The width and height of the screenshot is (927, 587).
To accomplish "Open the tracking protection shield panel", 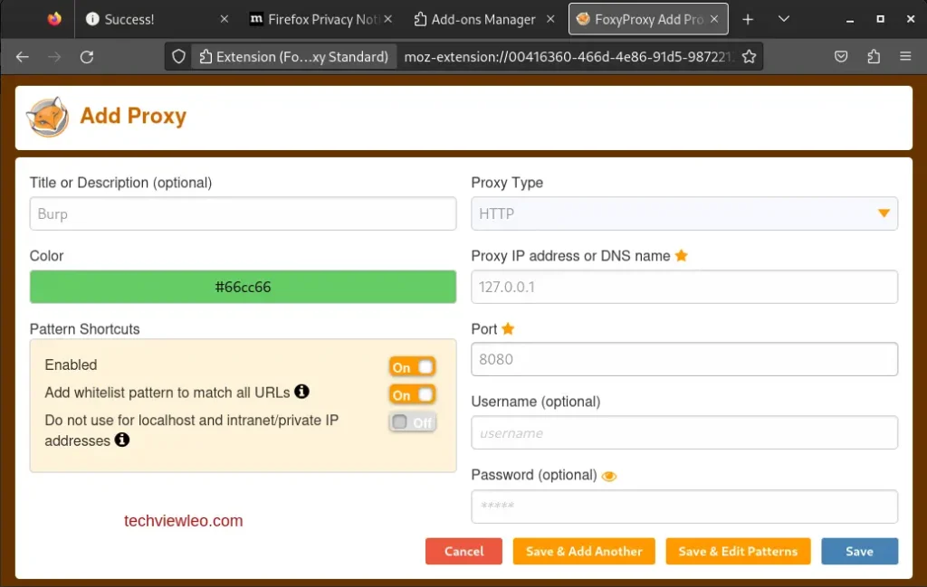I will tap(180, 56).
